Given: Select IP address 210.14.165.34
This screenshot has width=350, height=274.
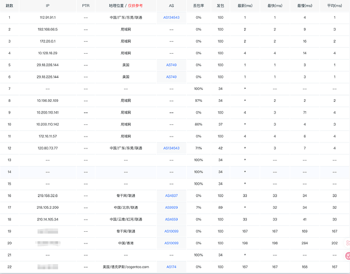Looking at the screenshot, I should click(48, 219).
